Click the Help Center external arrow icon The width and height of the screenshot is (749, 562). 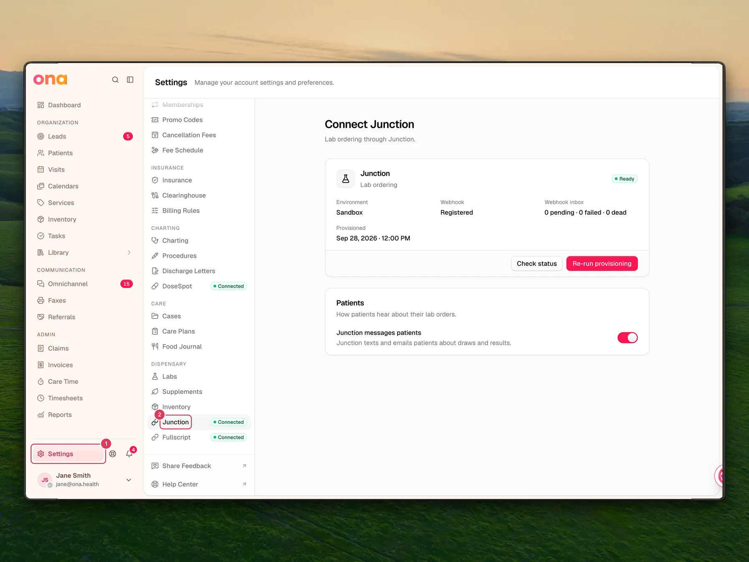[x=244, y=484]
